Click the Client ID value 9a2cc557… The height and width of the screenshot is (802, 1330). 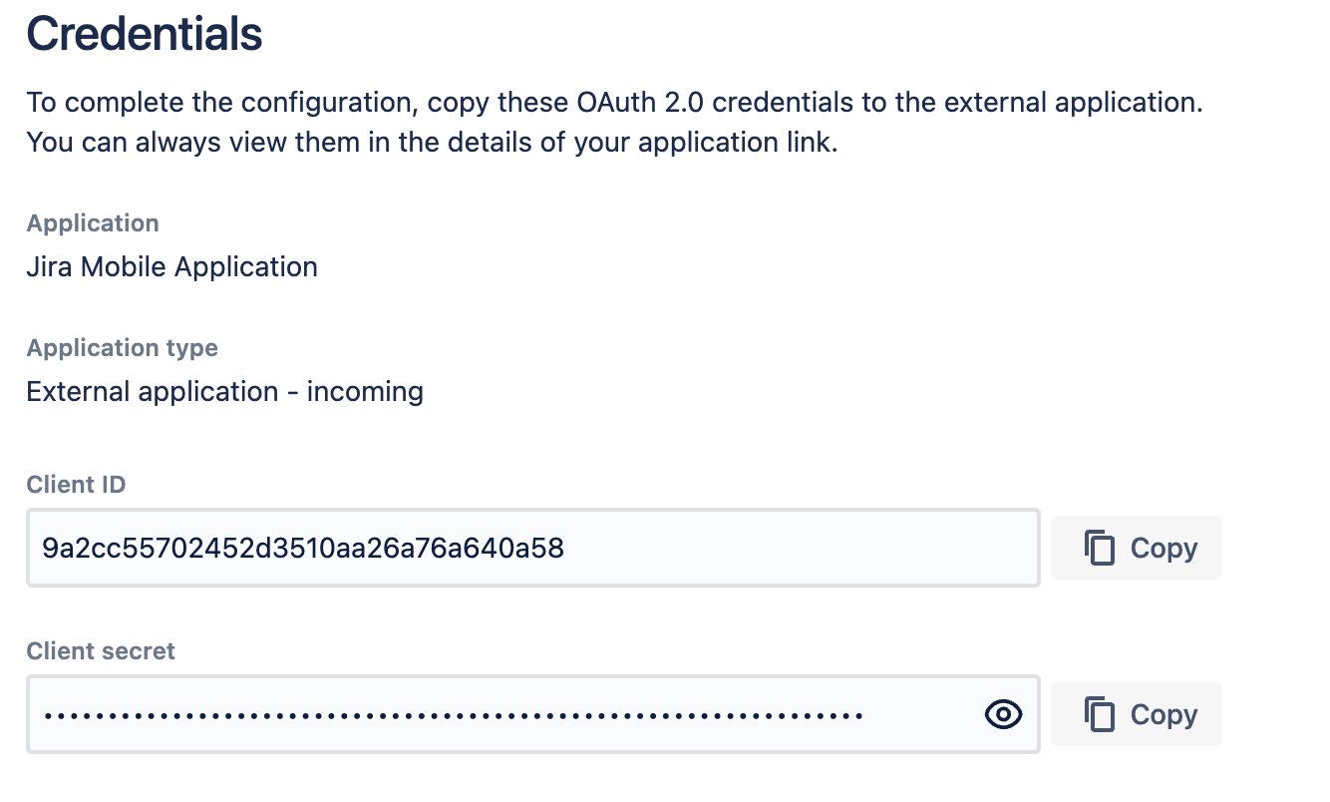coord(303,548)
